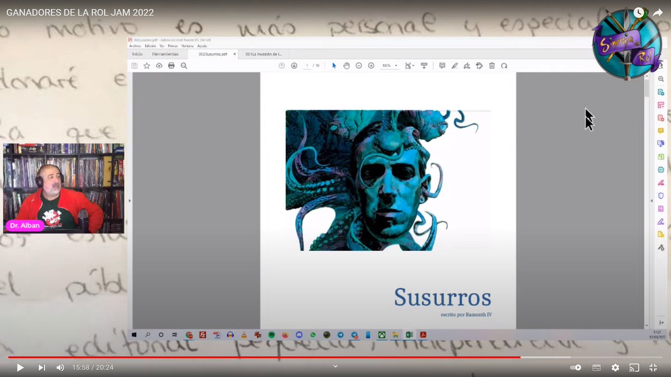671x377 pixels.
Task: Open Spotify from the taskbar
Action: click(271, 335)
